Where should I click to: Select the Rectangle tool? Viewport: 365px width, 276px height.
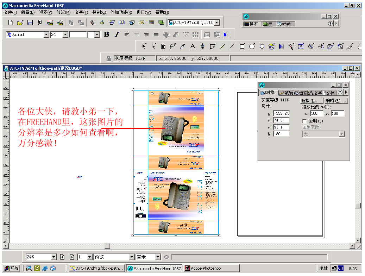click(x=242, y=46)
